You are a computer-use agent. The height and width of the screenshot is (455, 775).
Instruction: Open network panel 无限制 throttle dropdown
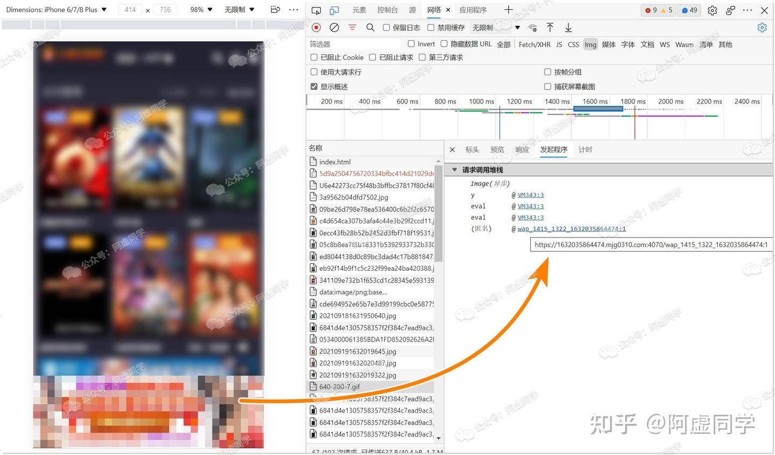(x=496, y=27)
